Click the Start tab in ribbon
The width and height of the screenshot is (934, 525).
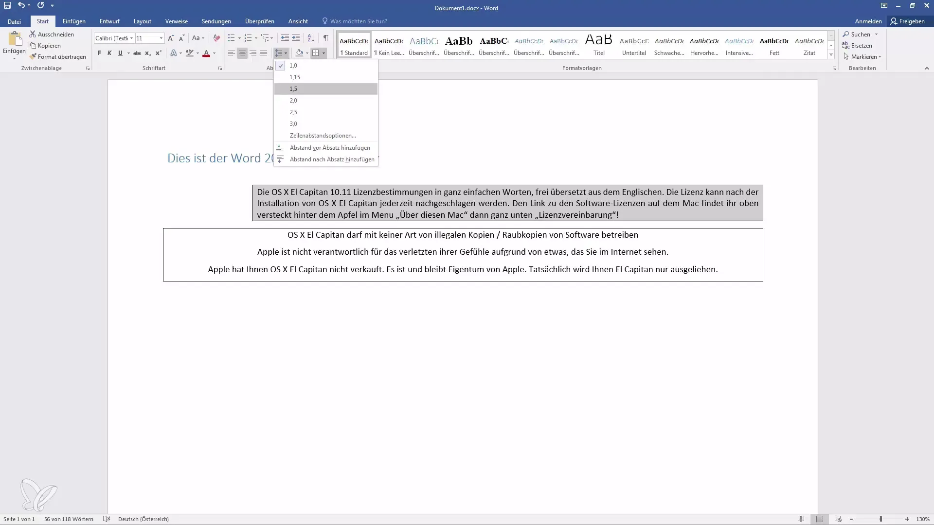(42, 21)
